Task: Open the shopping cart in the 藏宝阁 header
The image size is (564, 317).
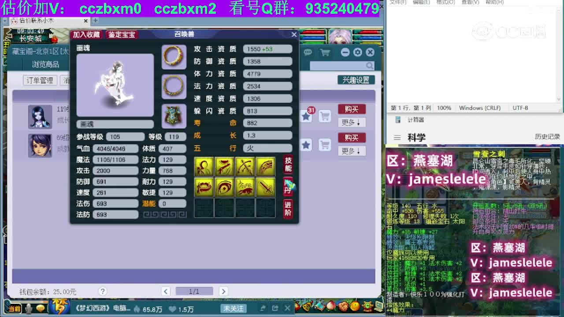Action: [325, 52]
